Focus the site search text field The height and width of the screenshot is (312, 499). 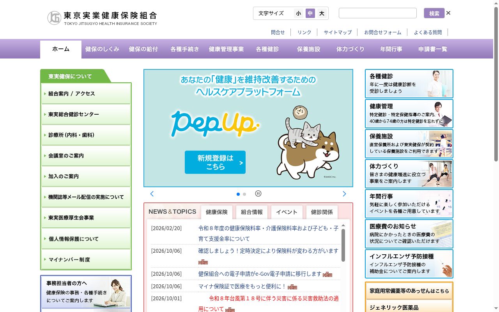(378, 13)
